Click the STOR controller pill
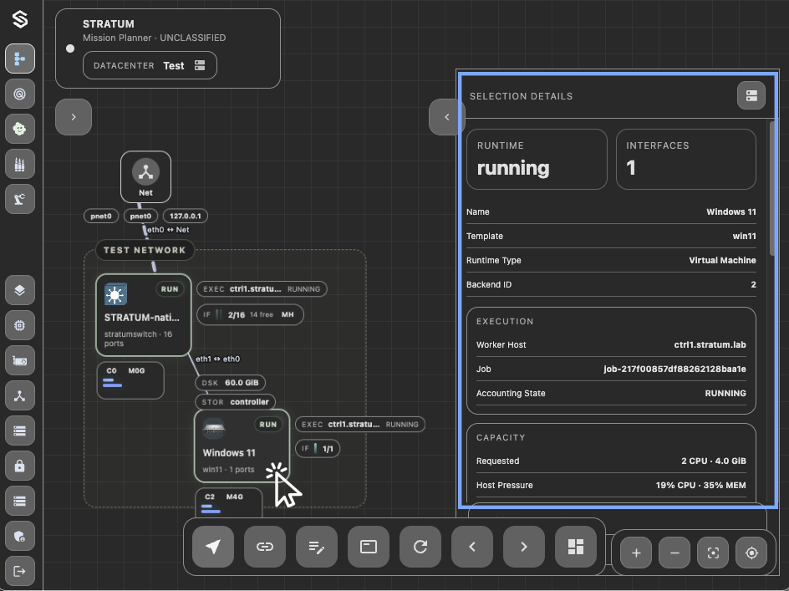789x591 pixels. tap(235, 402)
